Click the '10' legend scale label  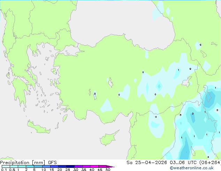[x=44, y=170]
